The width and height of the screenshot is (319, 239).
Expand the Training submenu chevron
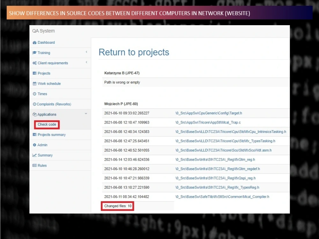86,52
